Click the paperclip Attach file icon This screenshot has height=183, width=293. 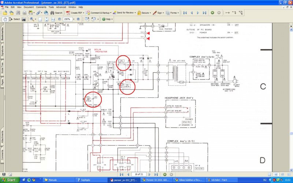click(x=38, y=13)
